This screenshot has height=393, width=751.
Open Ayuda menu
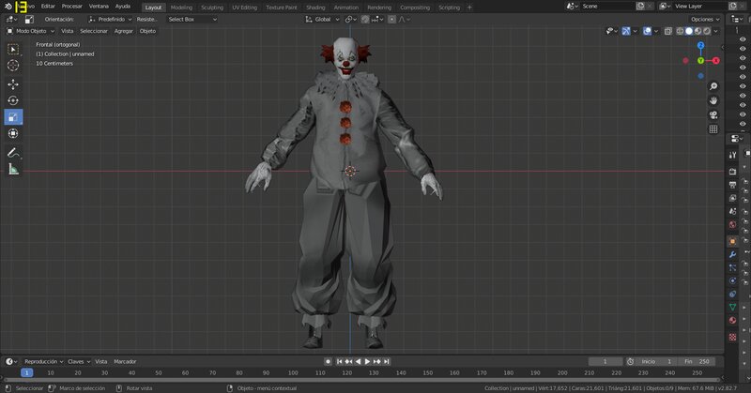point(123,7)
